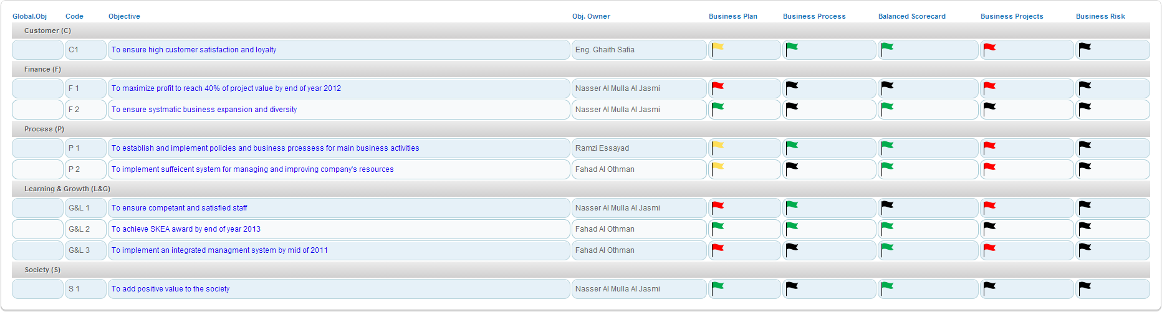Click green Business Process flag in P 1 row
Image resolution: width=1162 pixels, height=312 pixels.
coord(792,146)
